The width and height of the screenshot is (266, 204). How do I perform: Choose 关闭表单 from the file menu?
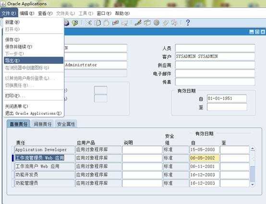34,106
